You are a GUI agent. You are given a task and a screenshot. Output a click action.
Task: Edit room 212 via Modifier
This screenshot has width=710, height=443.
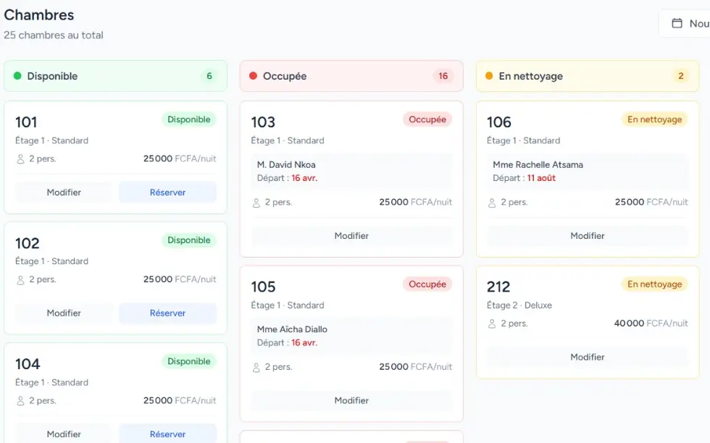tap(588, 357)
